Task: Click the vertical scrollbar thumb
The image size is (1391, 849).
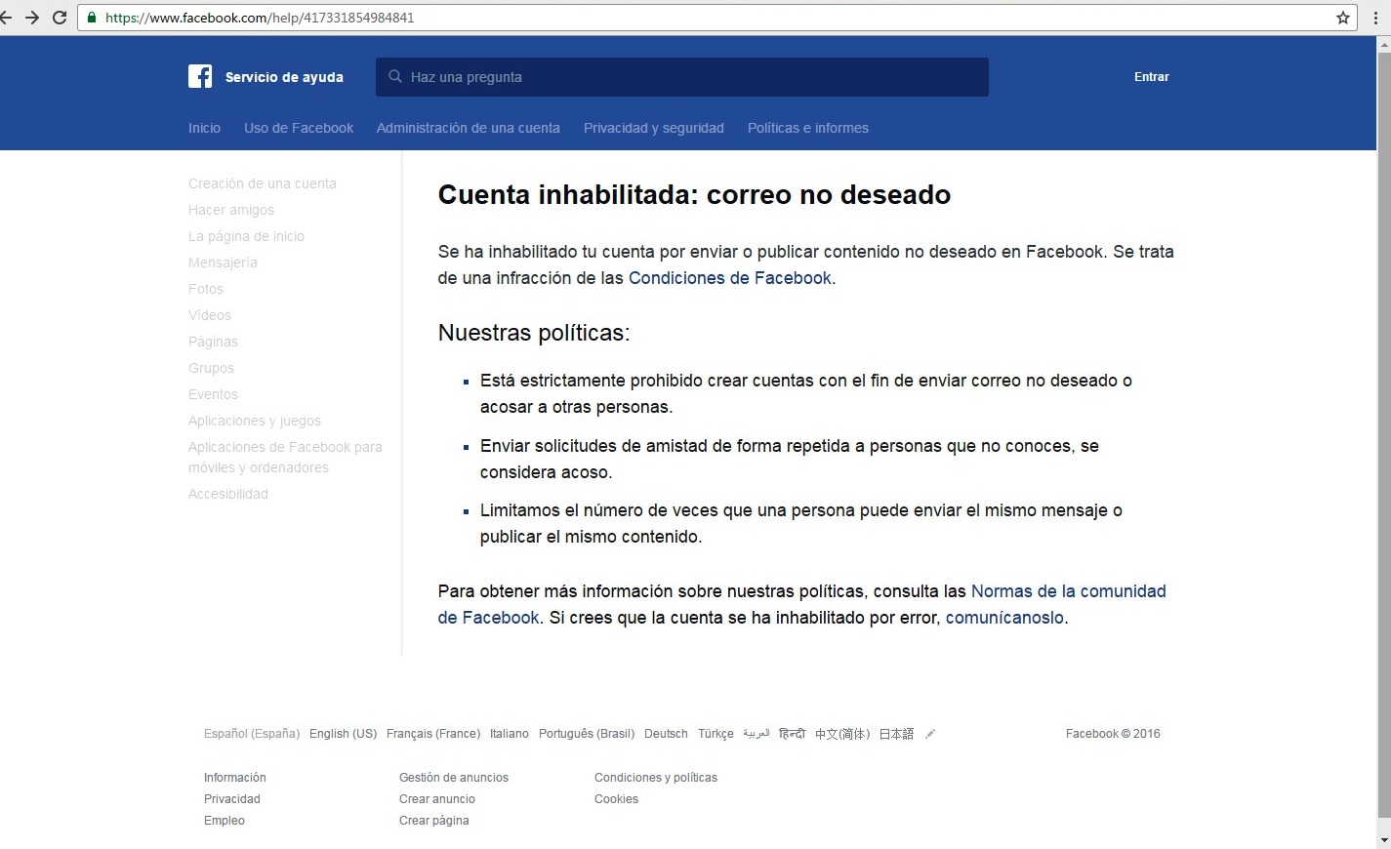Action: 1383,434
